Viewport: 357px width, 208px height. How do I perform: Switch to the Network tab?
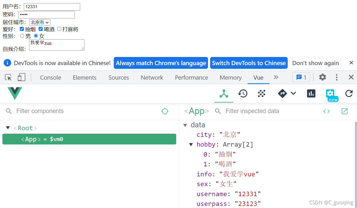pyautogui.click(x=152, y=78)
